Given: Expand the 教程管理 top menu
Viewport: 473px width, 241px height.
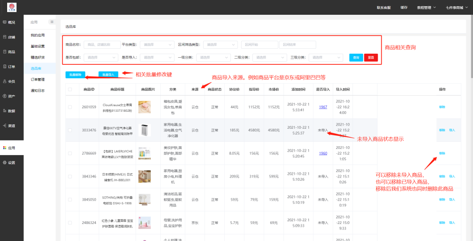Looking at the screenshot, I should pyautogui.click(x=426, y=8).
